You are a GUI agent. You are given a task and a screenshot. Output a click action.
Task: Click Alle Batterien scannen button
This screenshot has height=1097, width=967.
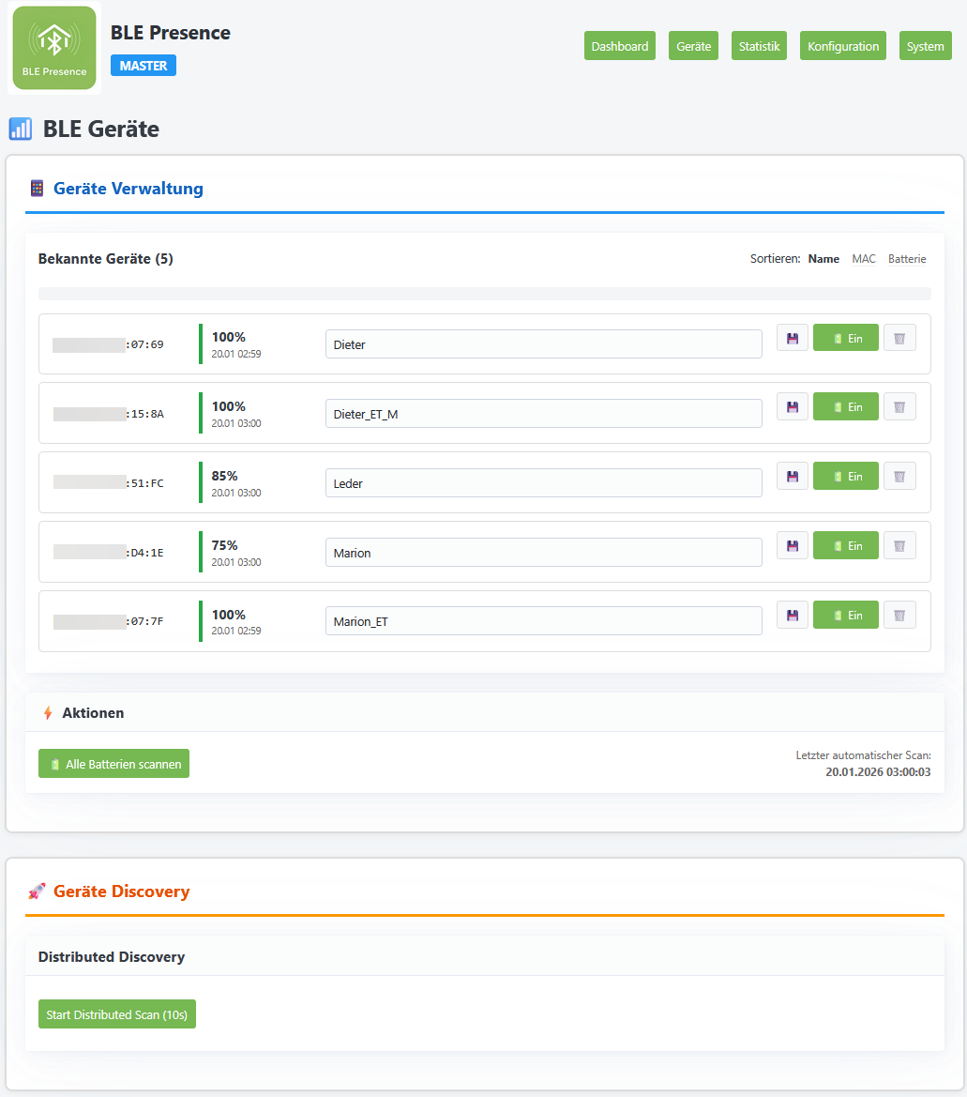pos(114,764)
